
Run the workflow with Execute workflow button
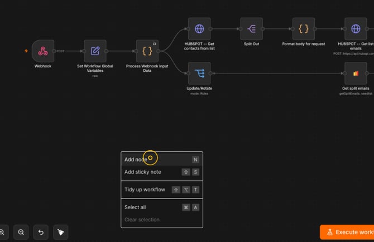(x=347, y=232)
